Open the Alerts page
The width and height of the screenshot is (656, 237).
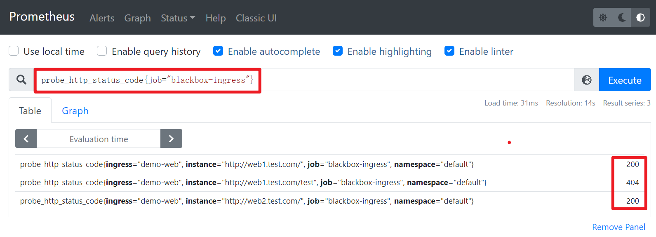click(102, 18)
